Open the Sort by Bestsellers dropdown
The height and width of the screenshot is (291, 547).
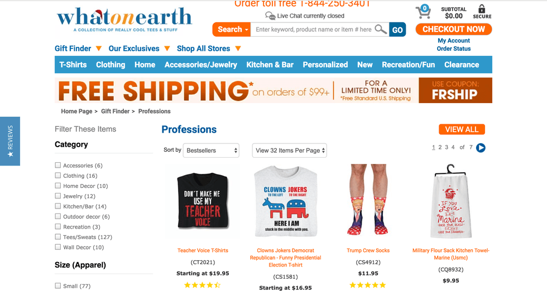coord(211,151)
